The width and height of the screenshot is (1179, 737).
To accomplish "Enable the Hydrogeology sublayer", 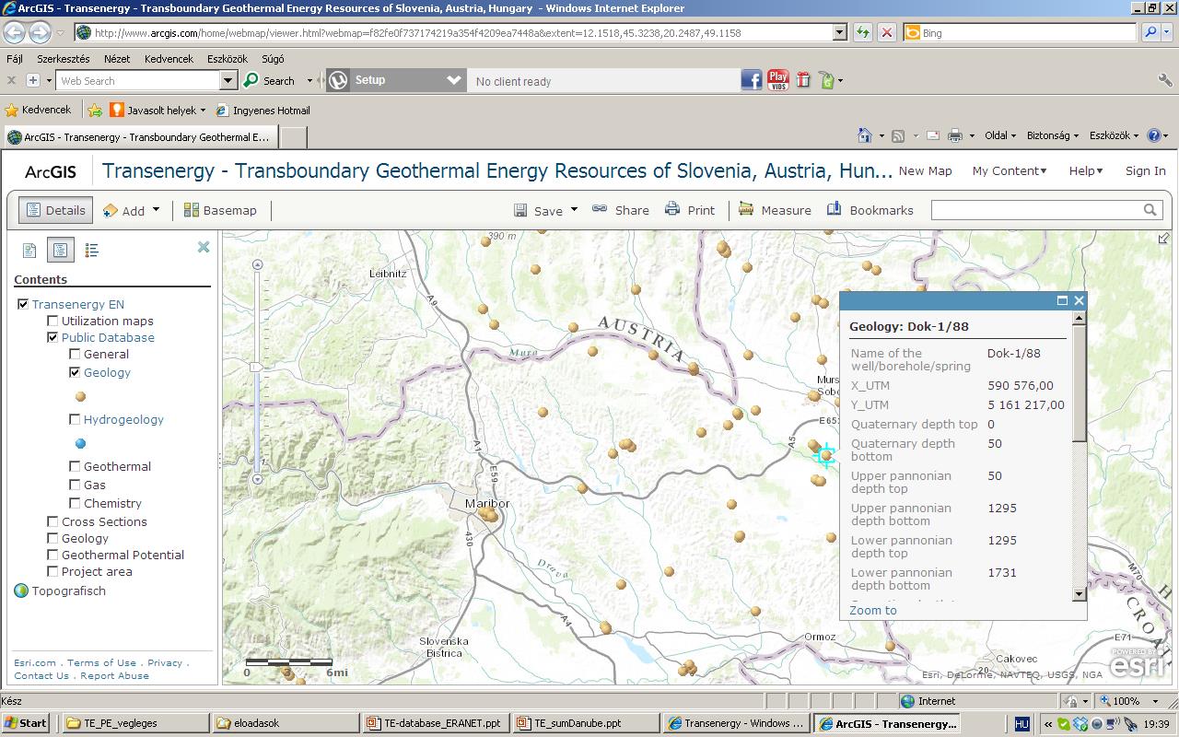I will [x=75, y=419].
